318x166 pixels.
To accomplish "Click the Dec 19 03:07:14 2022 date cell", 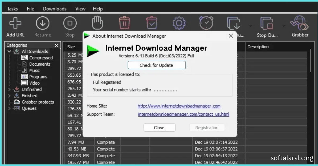I will pos(216,142).
